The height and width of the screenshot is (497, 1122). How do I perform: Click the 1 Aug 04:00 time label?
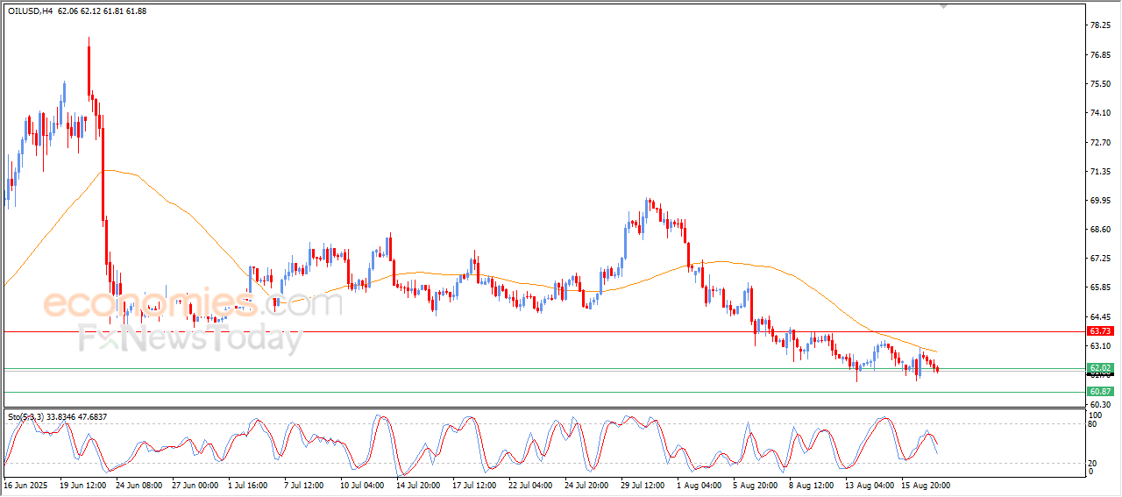click(x=699, y=485)
